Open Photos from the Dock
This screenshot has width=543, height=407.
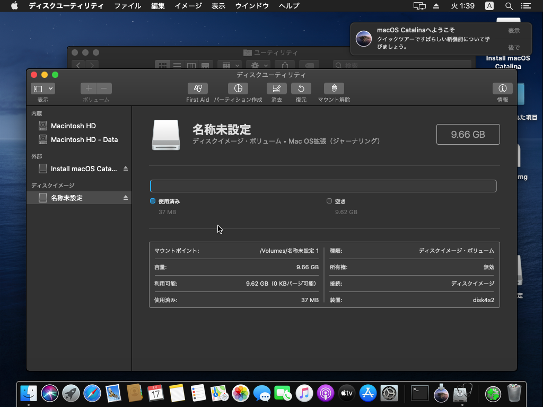click(x=241, y=394)
